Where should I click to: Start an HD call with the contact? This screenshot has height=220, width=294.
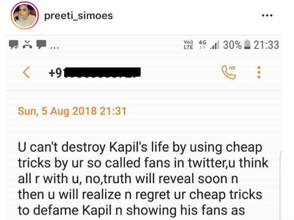(x=229, y=72)
